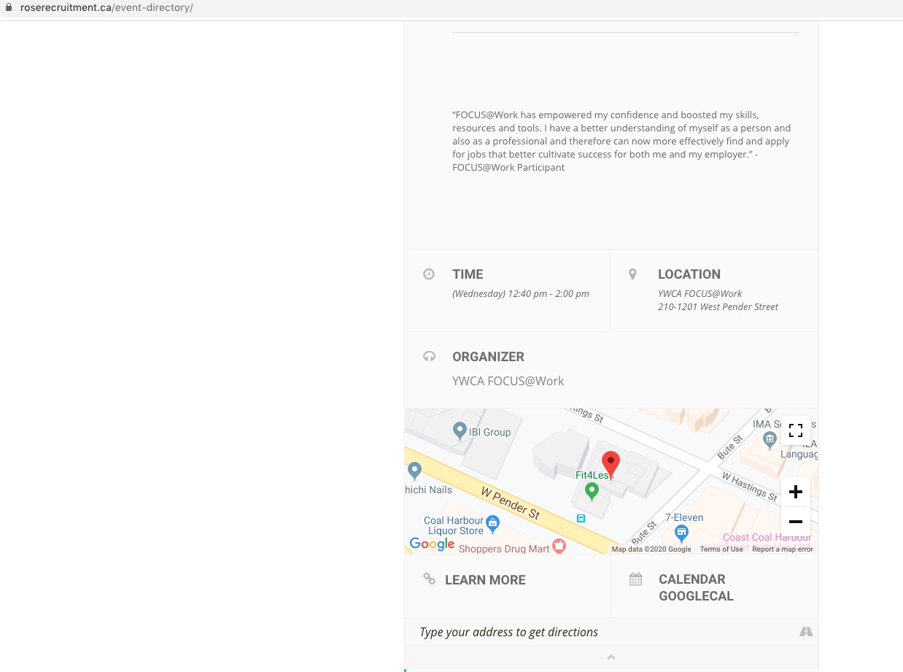Click the transit stop icon on W Pender St
Viewport: 903px width, 672px height.
click(x=581, y=518)
